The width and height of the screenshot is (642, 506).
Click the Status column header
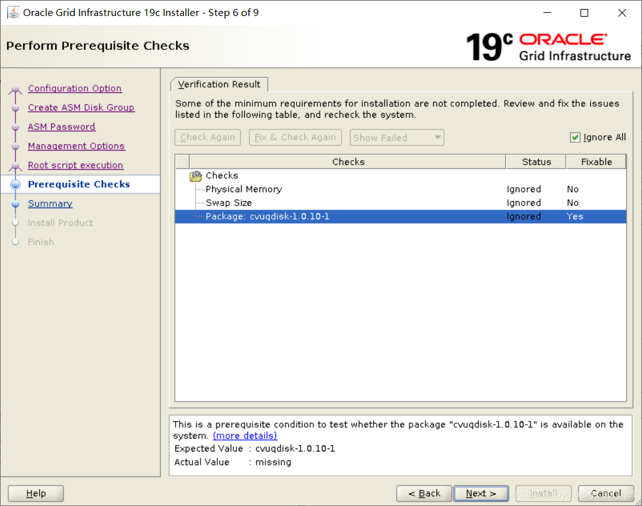point(536,161)
